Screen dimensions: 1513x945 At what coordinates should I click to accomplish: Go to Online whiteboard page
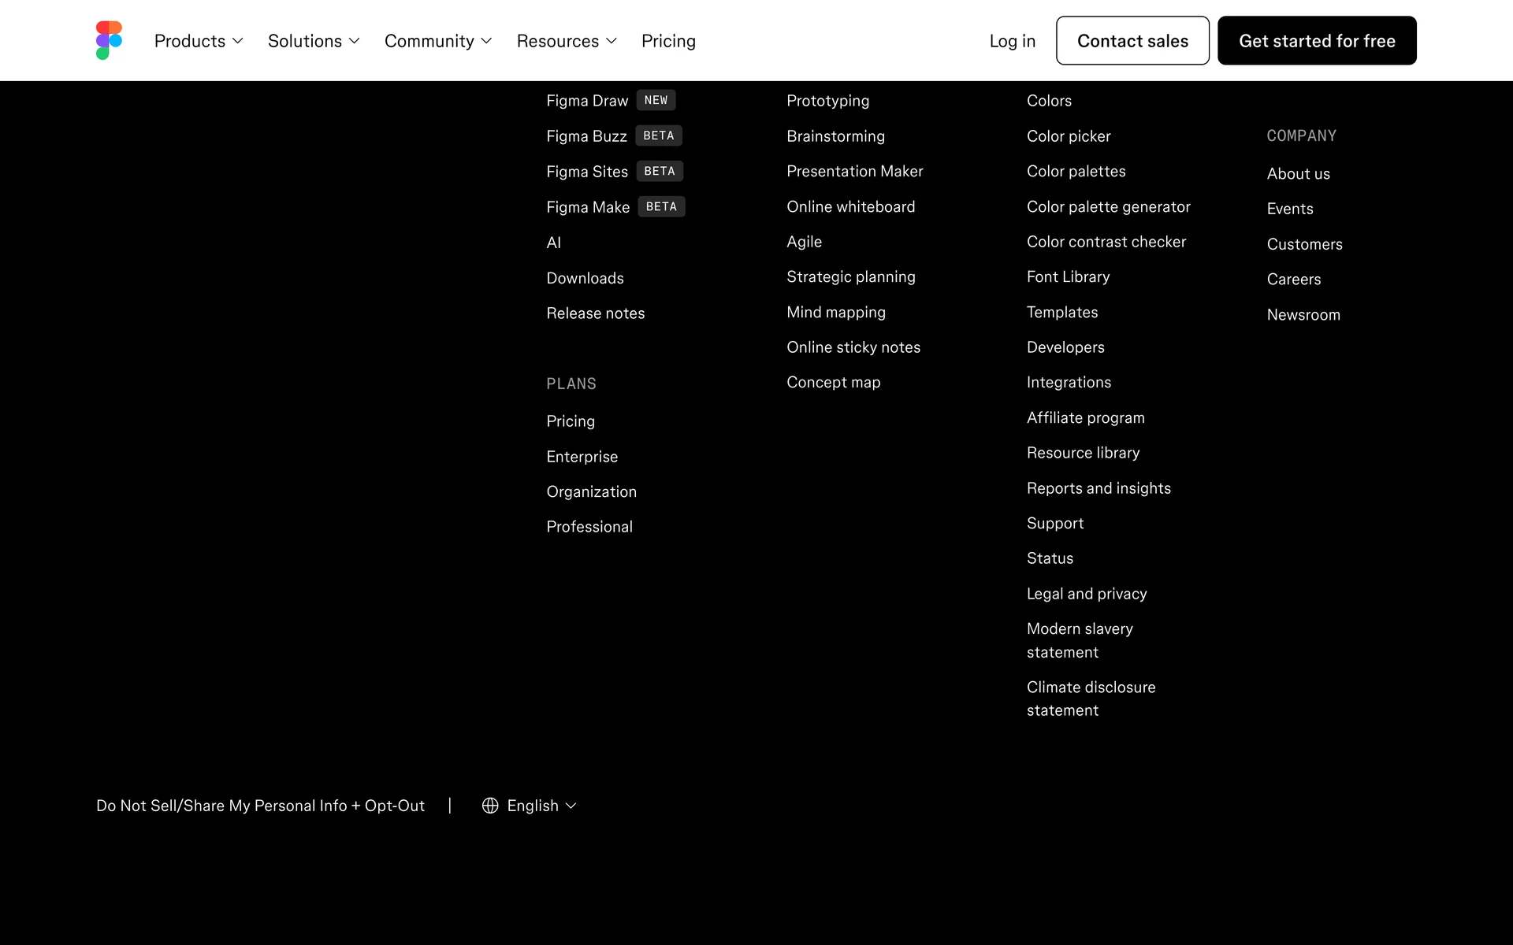tap(850, 206)
